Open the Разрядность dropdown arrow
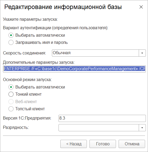The image size is (148, 152). [142, 128]
